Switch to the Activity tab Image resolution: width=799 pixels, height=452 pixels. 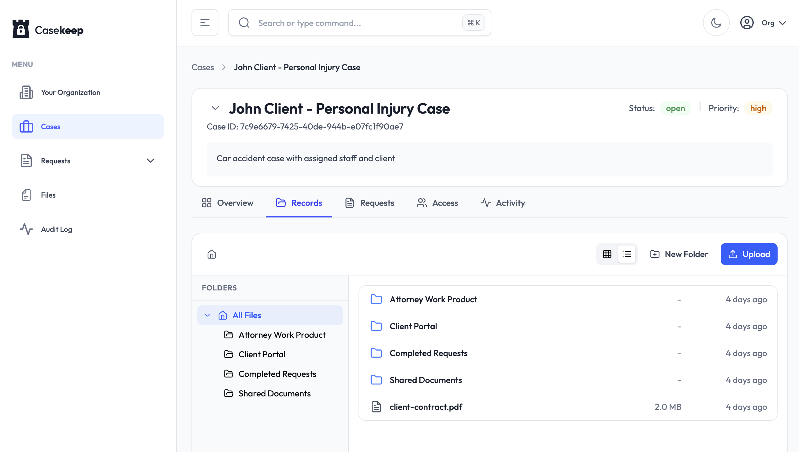tap(503, 203)
